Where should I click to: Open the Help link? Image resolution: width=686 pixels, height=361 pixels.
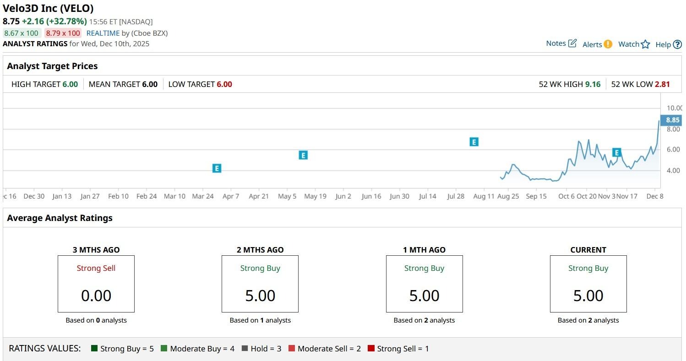(663, 44)
